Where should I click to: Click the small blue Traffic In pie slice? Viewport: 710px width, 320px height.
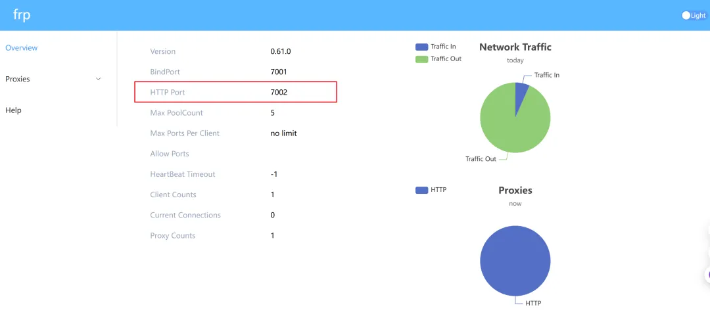[x=521, y=92]
